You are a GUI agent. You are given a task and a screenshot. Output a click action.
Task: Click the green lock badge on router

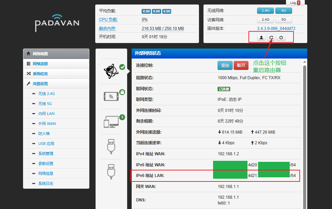122,92
